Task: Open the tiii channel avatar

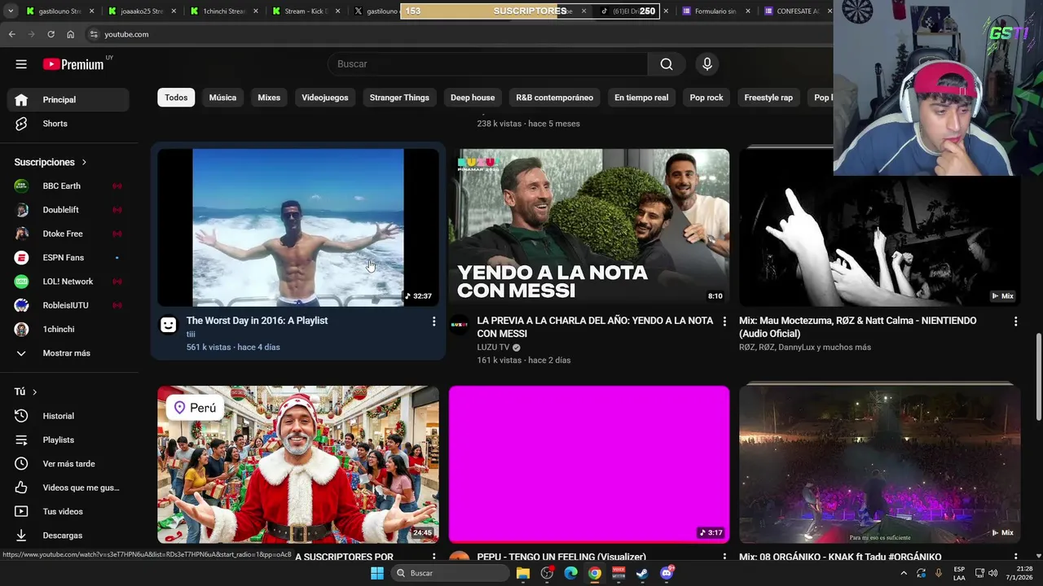Action: point(168,325)
